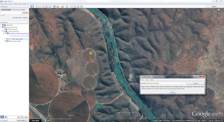Toggle Reload placemarks checkbox
224x122 pixels.
pos(6,41)
